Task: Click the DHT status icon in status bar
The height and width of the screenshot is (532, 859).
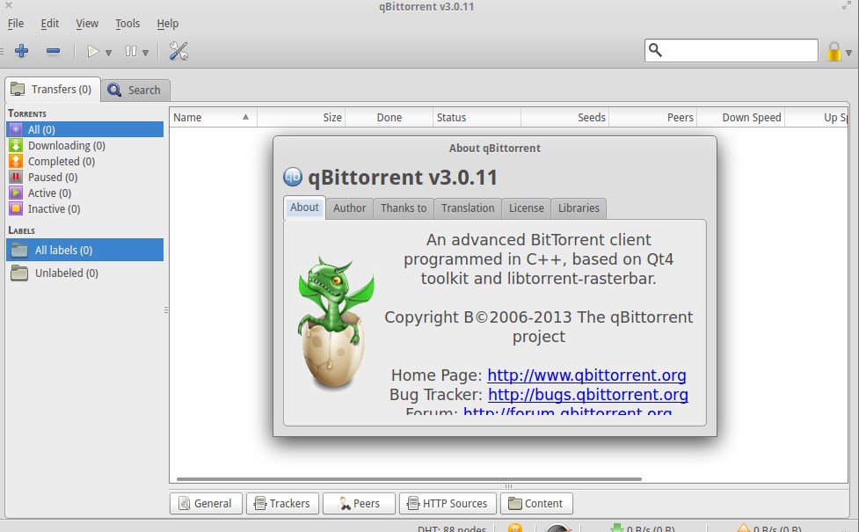Action: click(515, 528)
